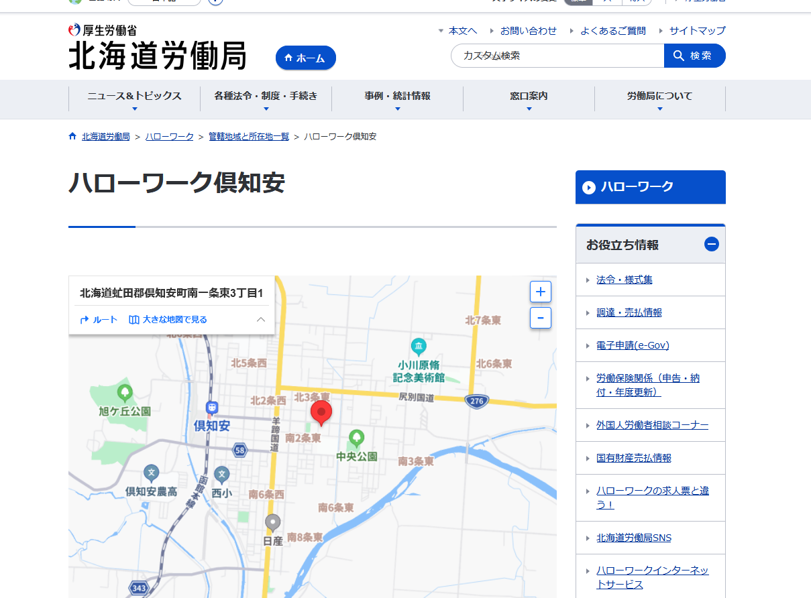Expand the ニュース&トピックス navigation menu
Viewport: 811px width, 598px height.
coord(134,99)
